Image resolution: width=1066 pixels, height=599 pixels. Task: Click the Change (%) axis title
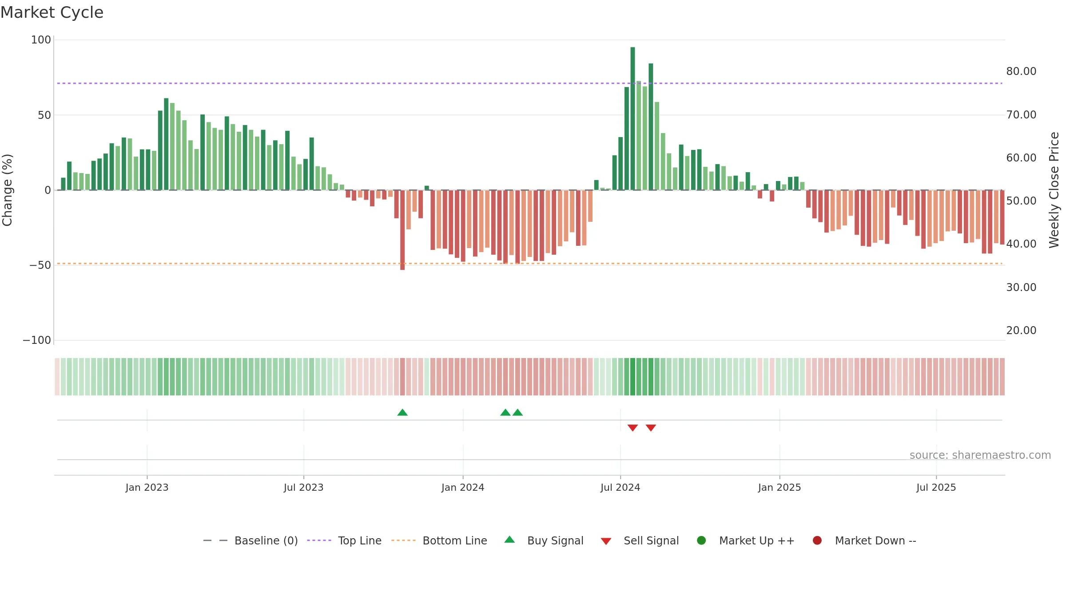coord(8,190)
